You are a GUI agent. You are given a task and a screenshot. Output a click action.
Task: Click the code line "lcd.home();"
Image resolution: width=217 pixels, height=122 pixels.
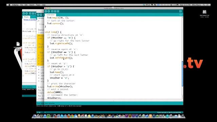coord(57,72)
